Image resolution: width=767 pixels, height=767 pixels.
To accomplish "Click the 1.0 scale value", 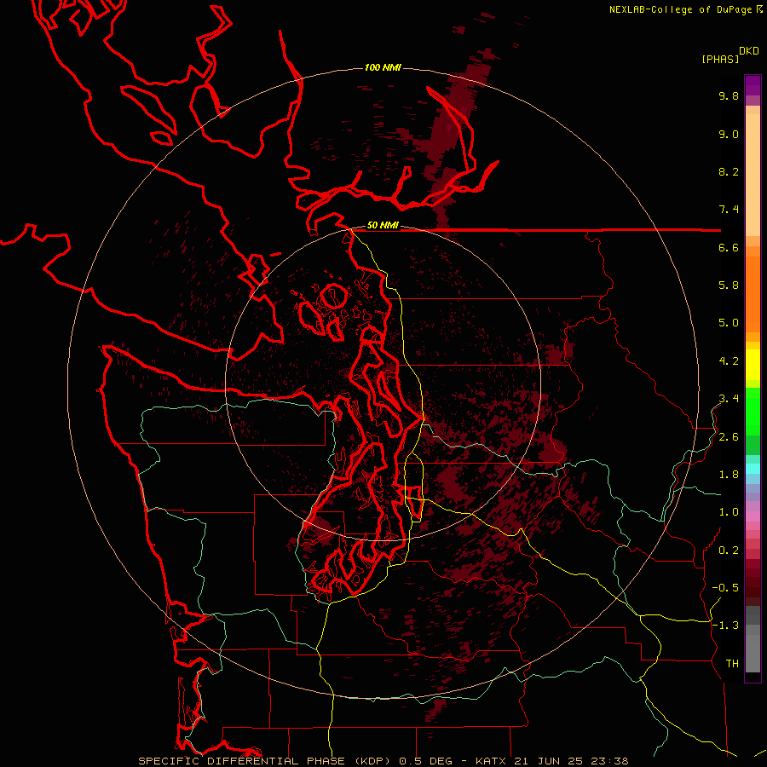I will point(729,512).
